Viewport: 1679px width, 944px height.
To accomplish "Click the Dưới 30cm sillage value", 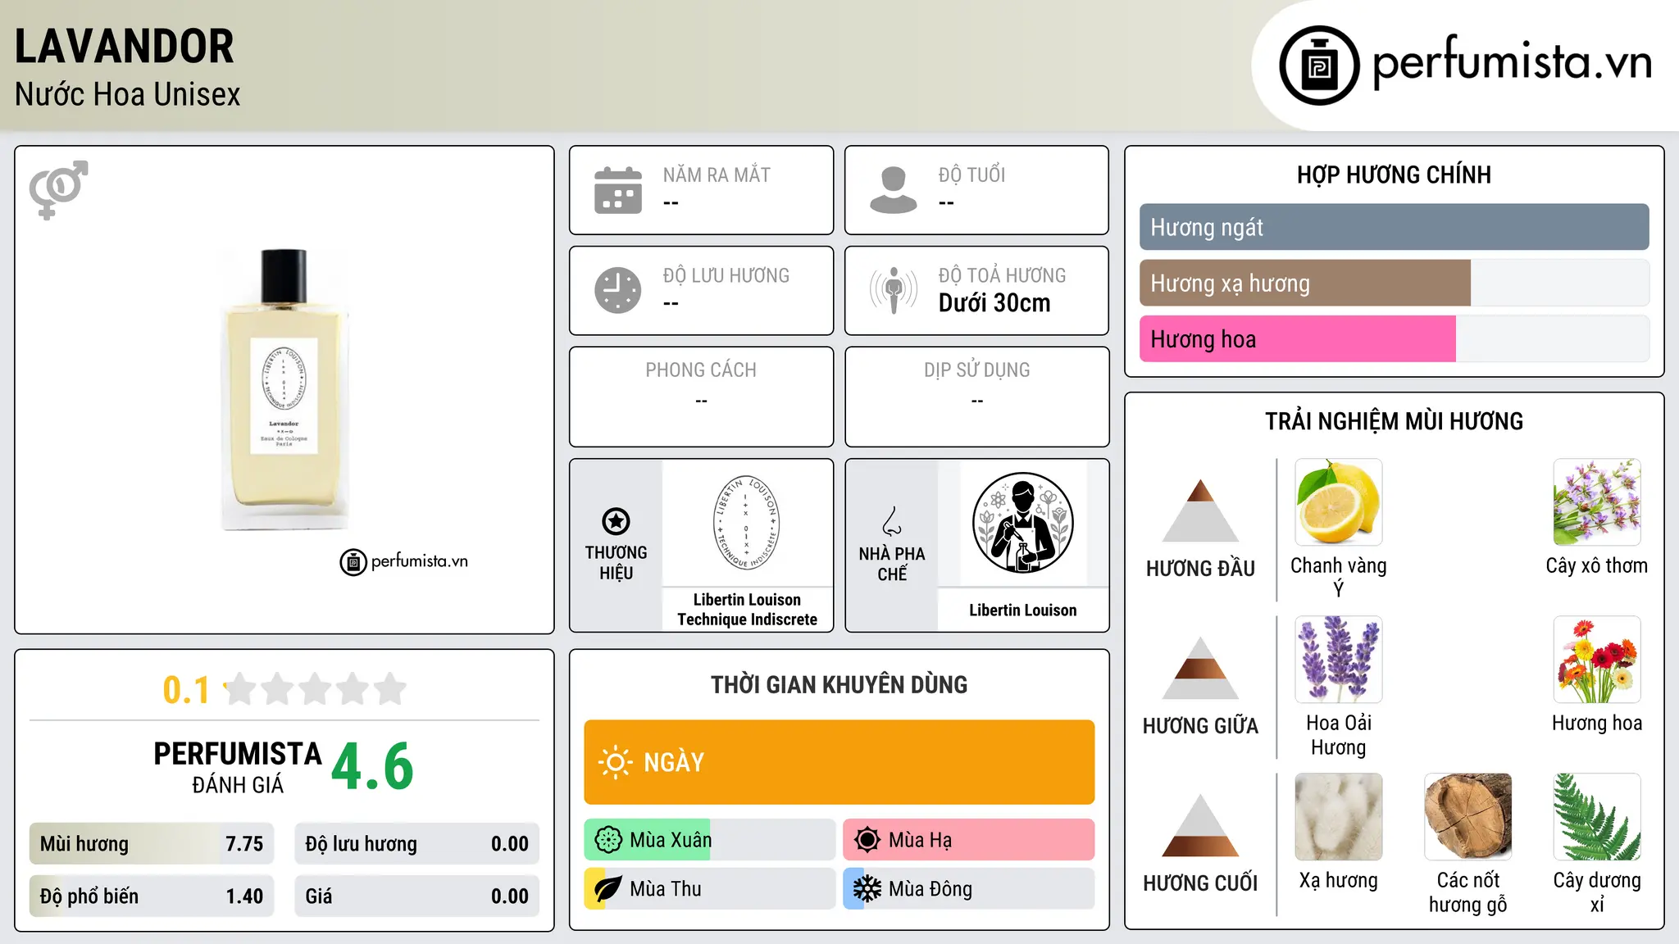I will [x=994, y=303].
